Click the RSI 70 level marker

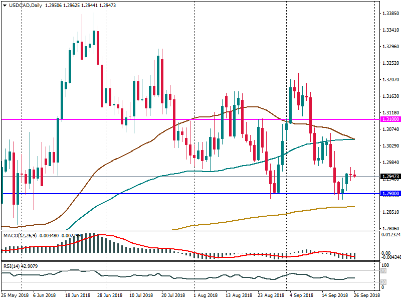click(383, 271)
